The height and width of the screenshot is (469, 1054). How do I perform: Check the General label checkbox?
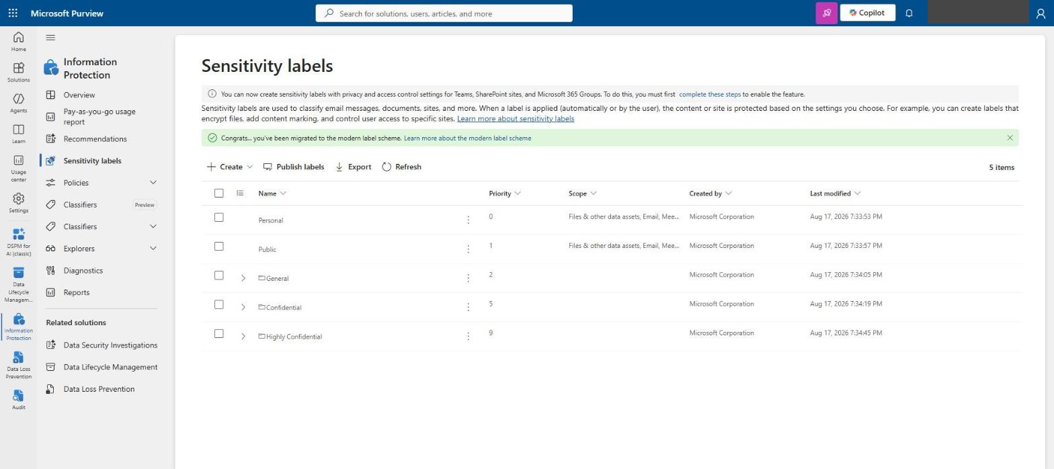[x=218, y=275]
